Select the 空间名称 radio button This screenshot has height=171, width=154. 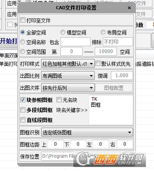coord(23,42)
